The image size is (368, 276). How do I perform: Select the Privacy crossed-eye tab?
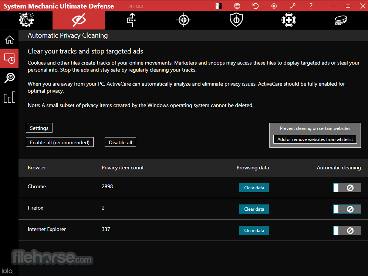79,20
